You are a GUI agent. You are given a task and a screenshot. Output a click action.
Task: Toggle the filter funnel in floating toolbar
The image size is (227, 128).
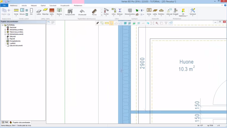point(166,23)
